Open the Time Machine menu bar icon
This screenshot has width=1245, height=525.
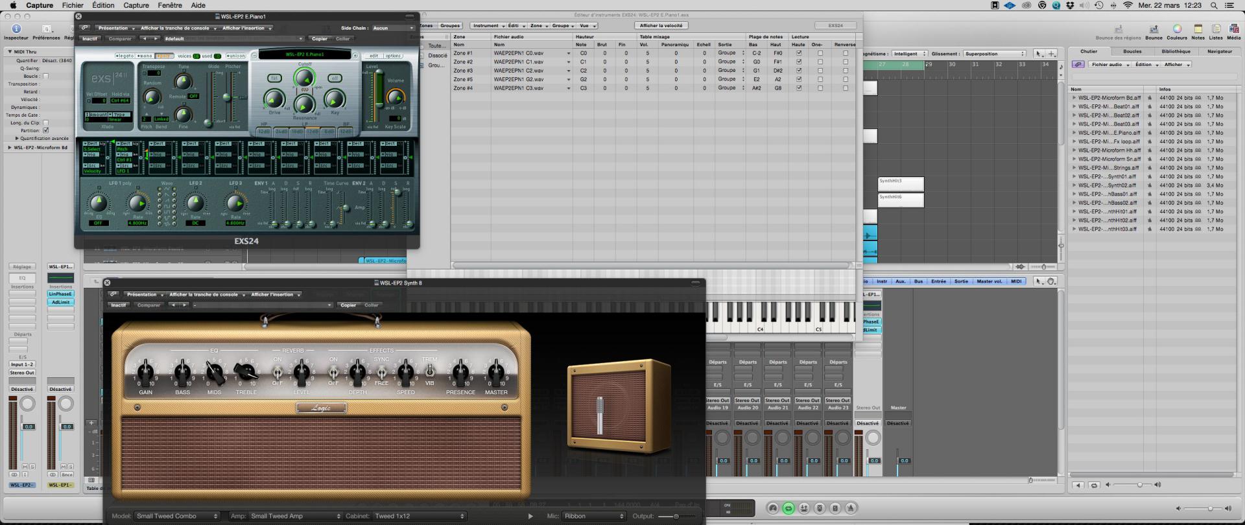point(1098,5)
